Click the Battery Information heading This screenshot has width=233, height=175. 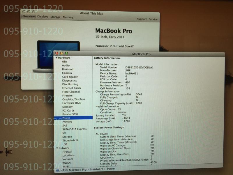point(107,58)
